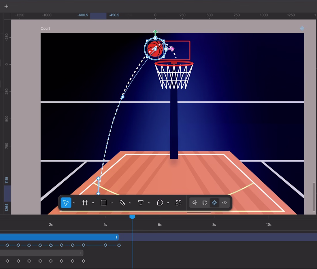Select the Pen tool
The height and width of the screenshot is (269, 317).
point(122,203)
